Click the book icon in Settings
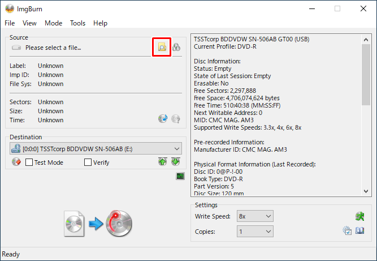This screenshot has width=377, height=261. coord(359,231)
